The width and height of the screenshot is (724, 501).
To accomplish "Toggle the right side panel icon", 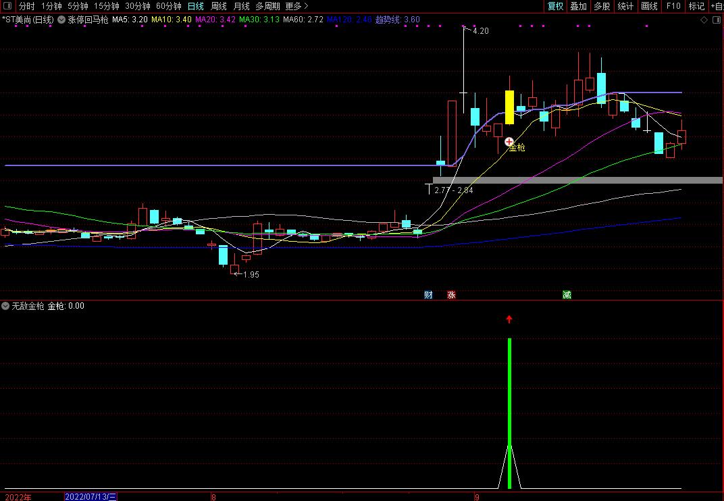I will [x=717, y=20].
